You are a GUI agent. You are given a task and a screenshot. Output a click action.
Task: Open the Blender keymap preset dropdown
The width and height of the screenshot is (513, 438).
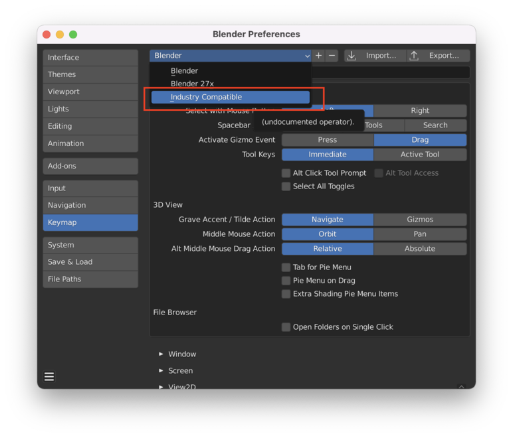231,56
